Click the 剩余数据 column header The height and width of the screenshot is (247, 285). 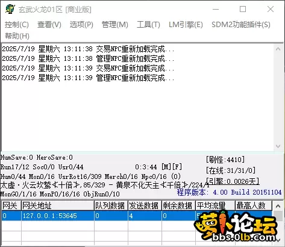click(178, 205)
